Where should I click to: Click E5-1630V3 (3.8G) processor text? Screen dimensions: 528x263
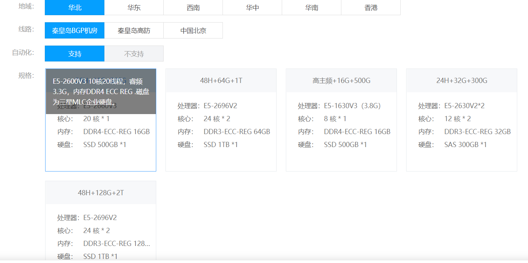(x=352, y=106)
